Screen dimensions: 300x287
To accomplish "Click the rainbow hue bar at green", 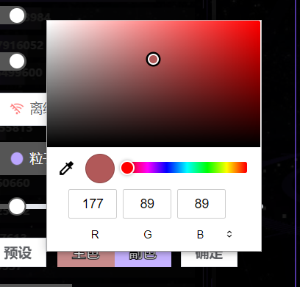I will click(208, 168).
